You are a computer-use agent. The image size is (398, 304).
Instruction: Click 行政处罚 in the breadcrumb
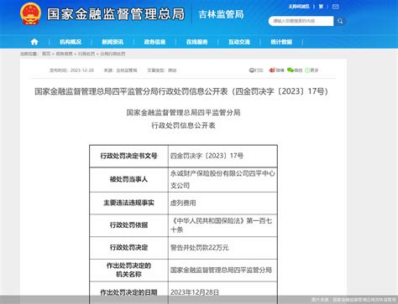86,54
